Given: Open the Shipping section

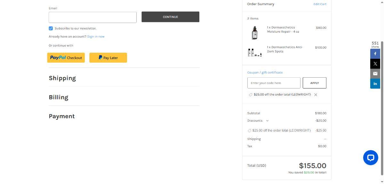Looking at the screenshot, I should click(x=62, y=78).
